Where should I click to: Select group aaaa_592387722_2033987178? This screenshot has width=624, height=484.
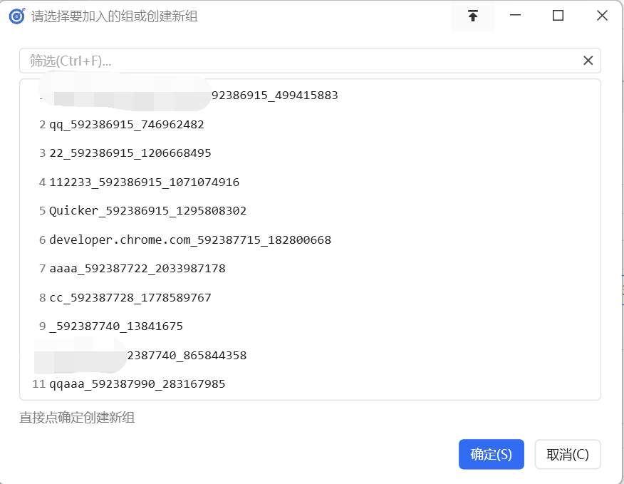310,269
